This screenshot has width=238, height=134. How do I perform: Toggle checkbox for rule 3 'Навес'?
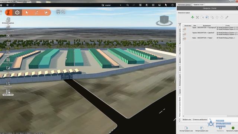click(185, 39)
